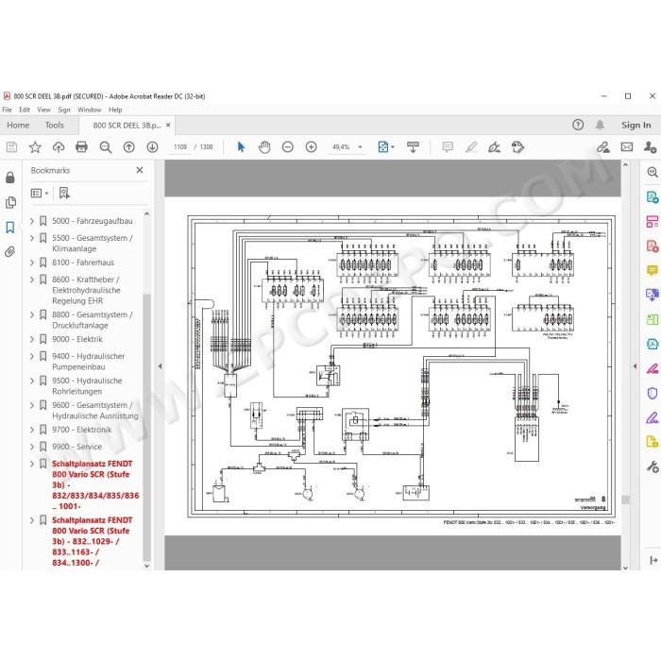Open the Attachments paperclip panel

tap(10, 252)
